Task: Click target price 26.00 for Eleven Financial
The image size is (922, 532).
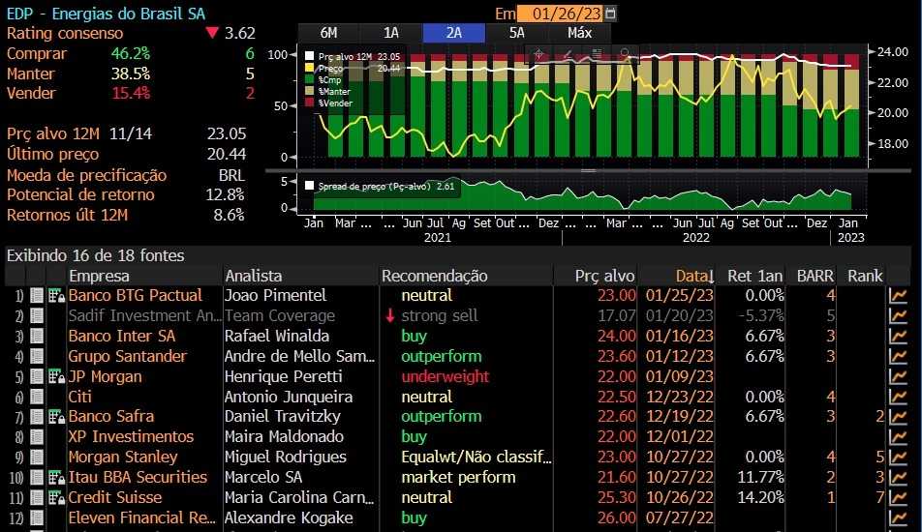Action: tap(617, 517)
